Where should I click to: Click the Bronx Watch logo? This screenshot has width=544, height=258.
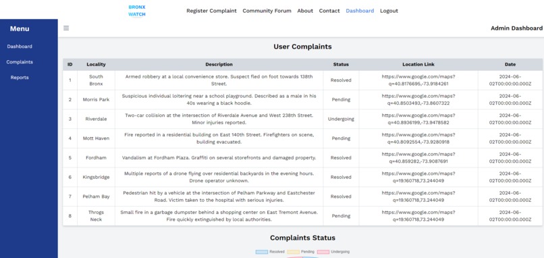137,11
